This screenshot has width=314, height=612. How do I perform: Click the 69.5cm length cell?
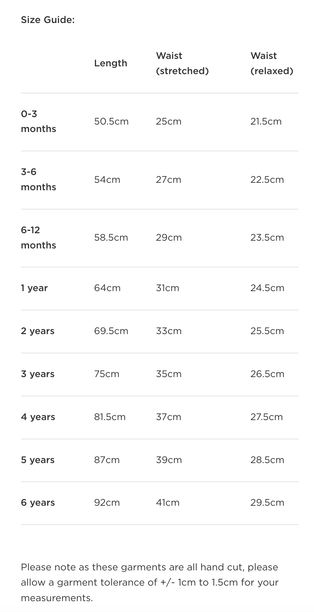tap(111, 331)
